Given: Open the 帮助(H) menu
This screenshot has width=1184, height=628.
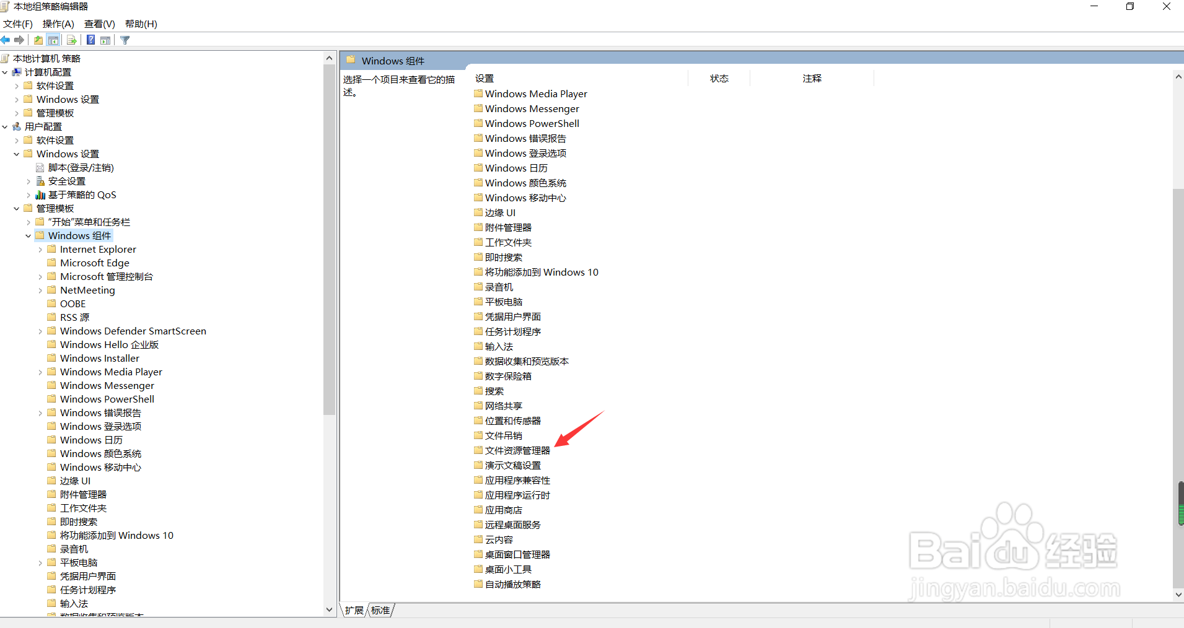Looking at the screenshot, I should point(141,24).
